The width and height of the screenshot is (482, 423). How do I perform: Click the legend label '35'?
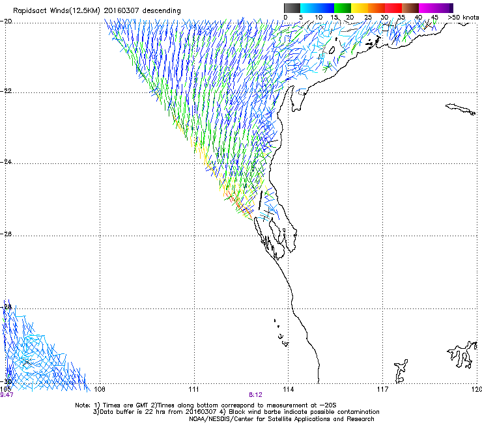pyautogui.click(x=401, y=18)
